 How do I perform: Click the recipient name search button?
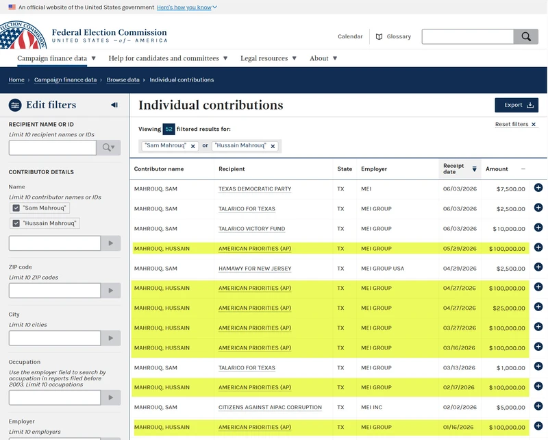pyautogui.click(x=109, y=147)
